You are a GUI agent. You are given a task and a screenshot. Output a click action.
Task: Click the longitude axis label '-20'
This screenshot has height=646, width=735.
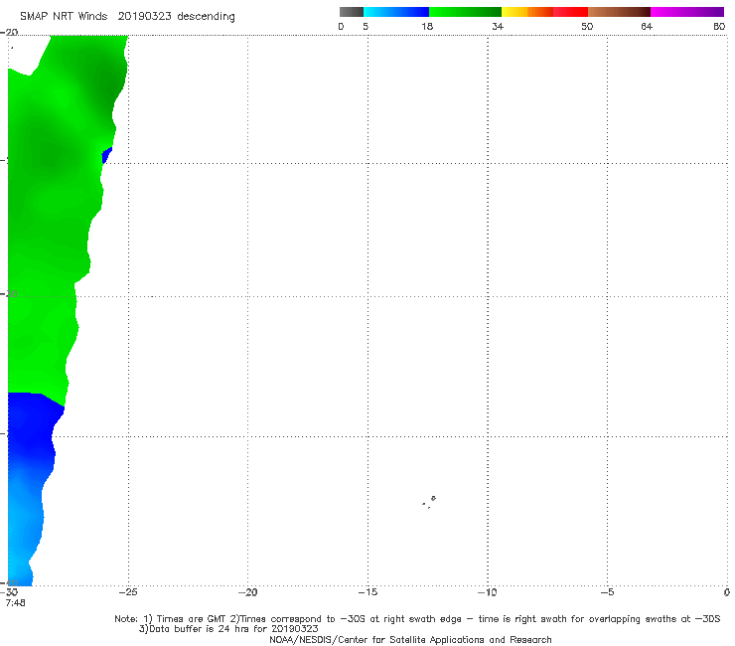247,592
